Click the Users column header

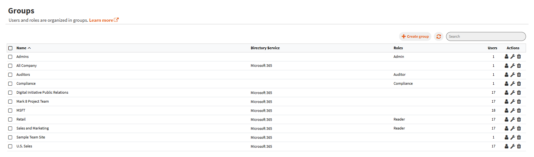click(x=492, y=48)
